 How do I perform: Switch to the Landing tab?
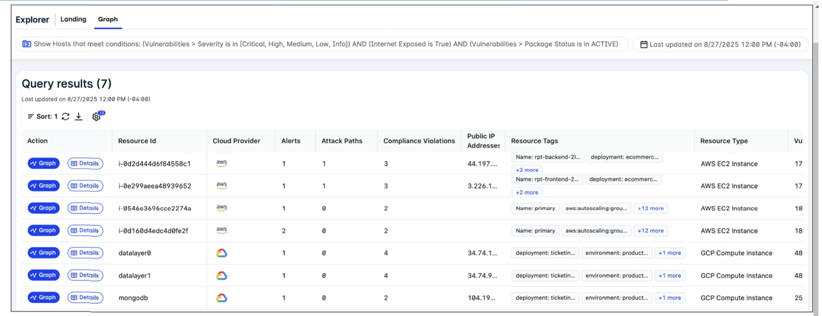[x=73, y=19]
